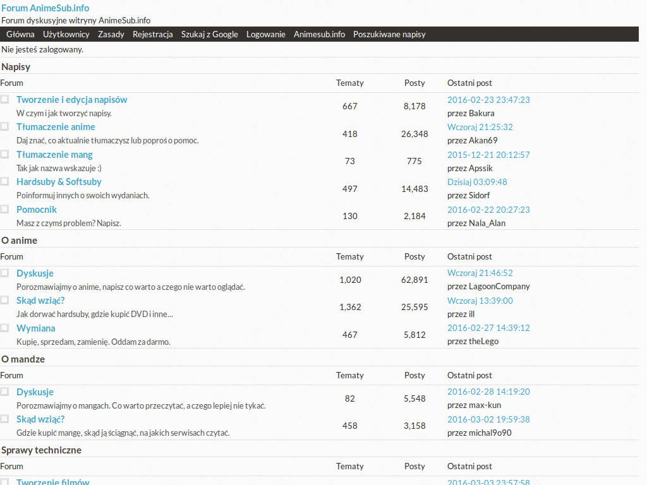This screenshot has height=485, width=647.
Task: Click the forum icon next to Tłumaczenie anime
Action: 4,126
